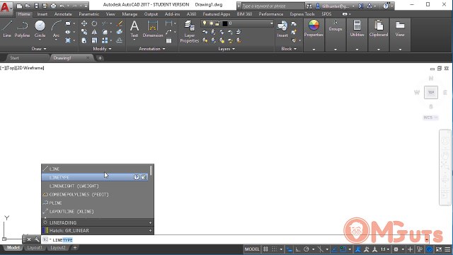Image resolution: width=453 pixels, height=255 pixels.
Task: Switch to the Start file tab
Action: tap(14, 58)
